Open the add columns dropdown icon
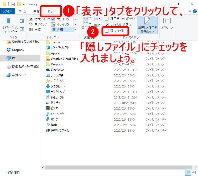198x176 pixels. tap(97, 25)
